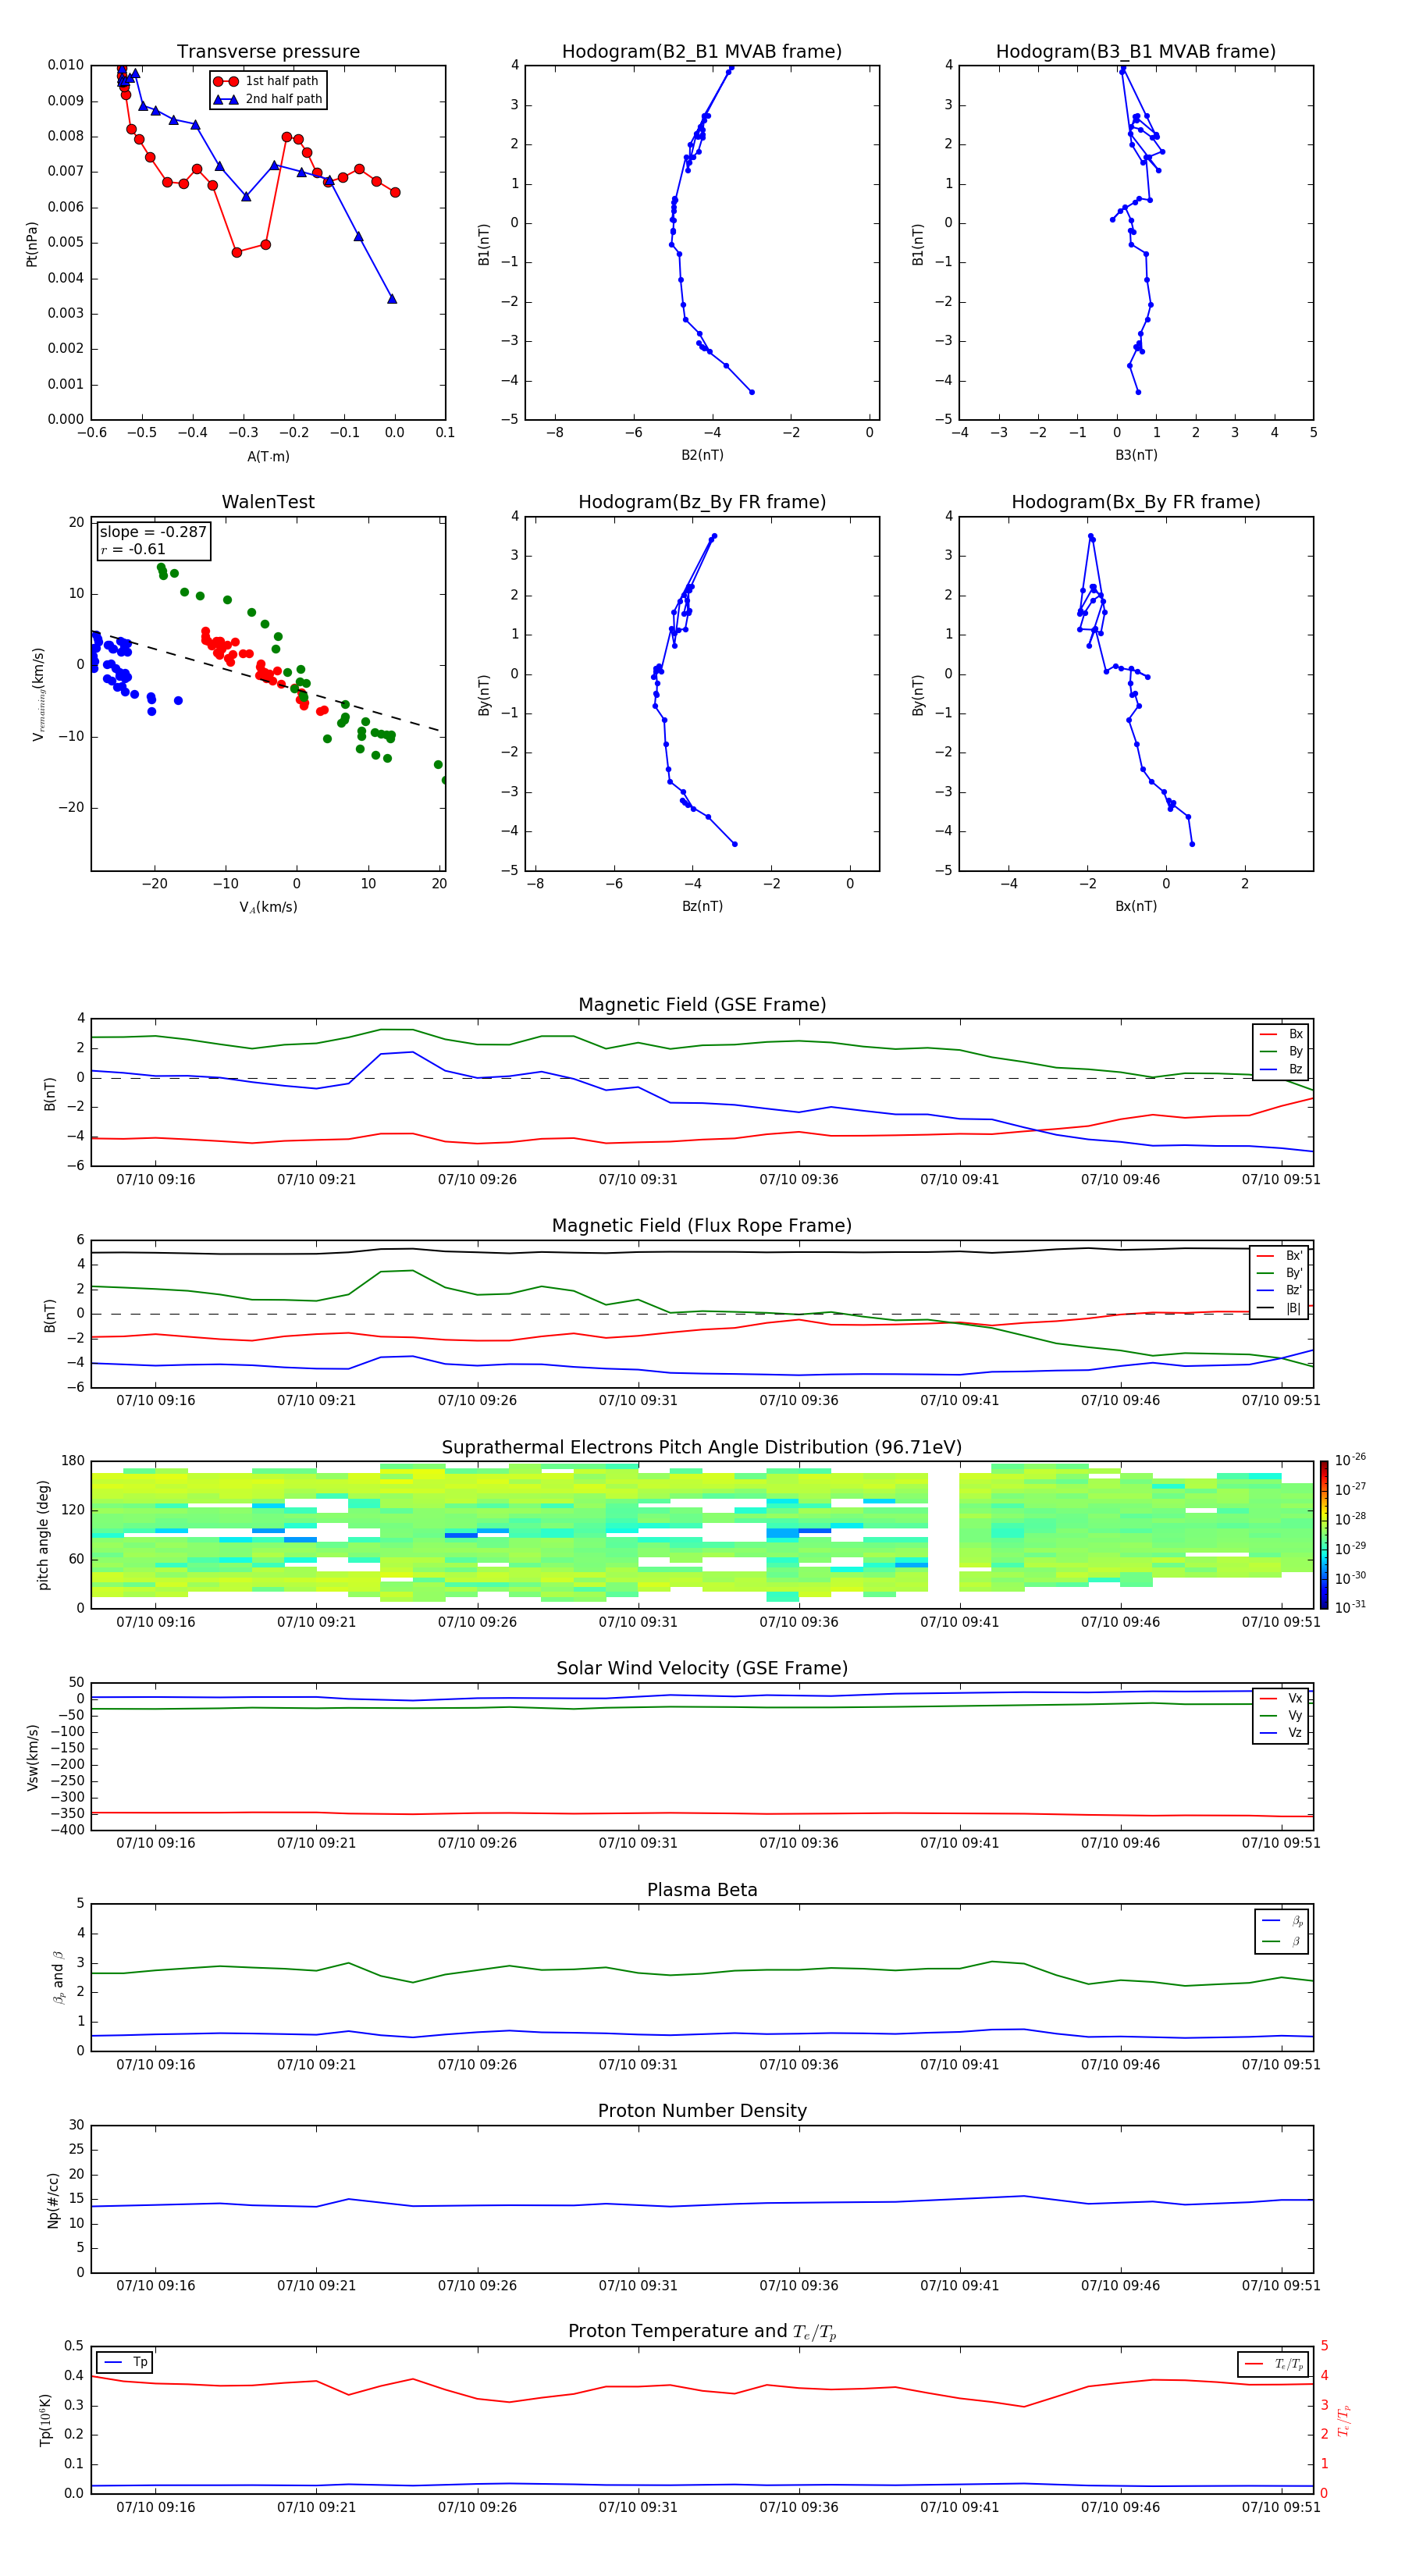The image size is (1405, 2576).
Task: Click the '10^-26' colorbar tick label
Action: pyautogui.click(x=1350, y=1460)
